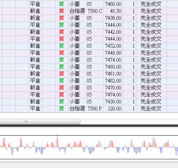Select the 台指選 7500 P order row
The width and height of the screenshot is (178, 168).
tap(89, 109)
